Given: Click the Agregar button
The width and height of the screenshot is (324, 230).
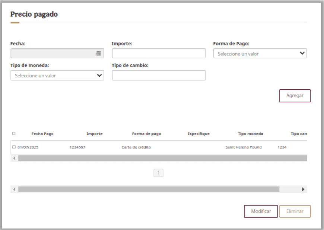Looking at the screenshot, I should [x=295, y=96].
